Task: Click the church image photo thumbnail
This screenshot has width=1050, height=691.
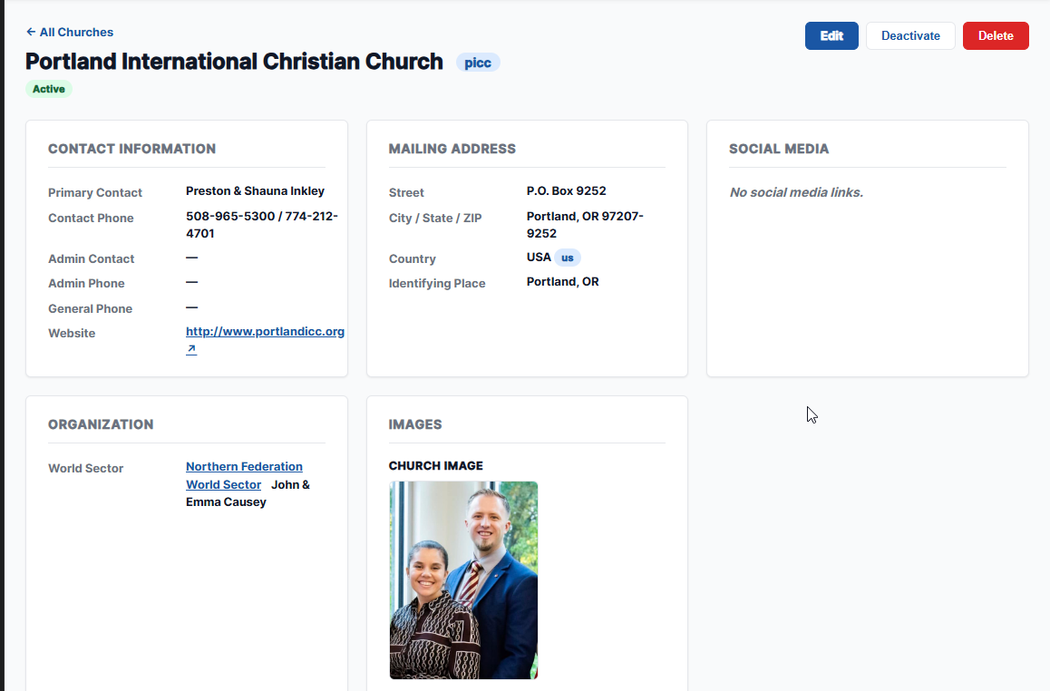Action: (x=463, y=579)
